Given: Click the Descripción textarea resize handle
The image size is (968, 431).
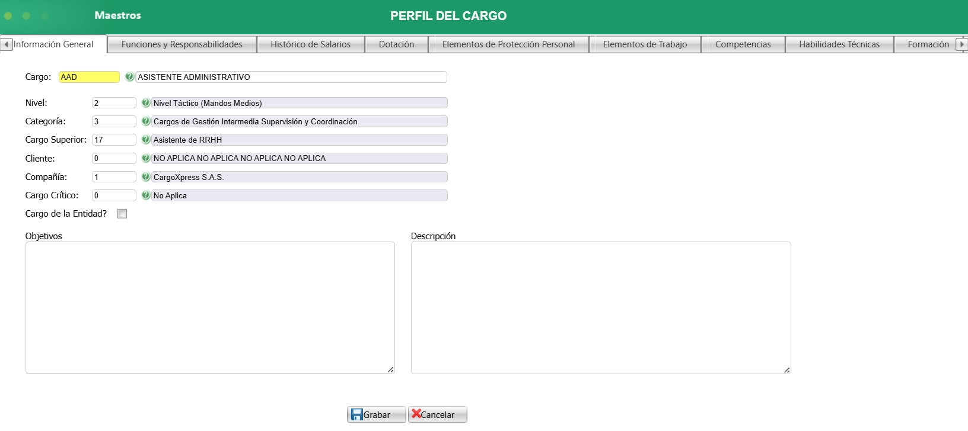Looking at the screenshot, I should click(786, 370).
